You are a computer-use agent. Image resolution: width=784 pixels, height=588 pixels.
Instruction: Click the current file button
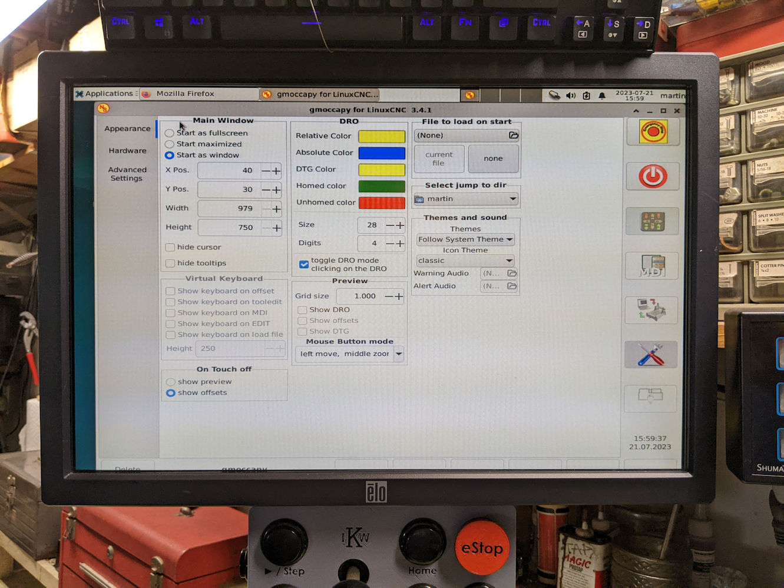439,159
